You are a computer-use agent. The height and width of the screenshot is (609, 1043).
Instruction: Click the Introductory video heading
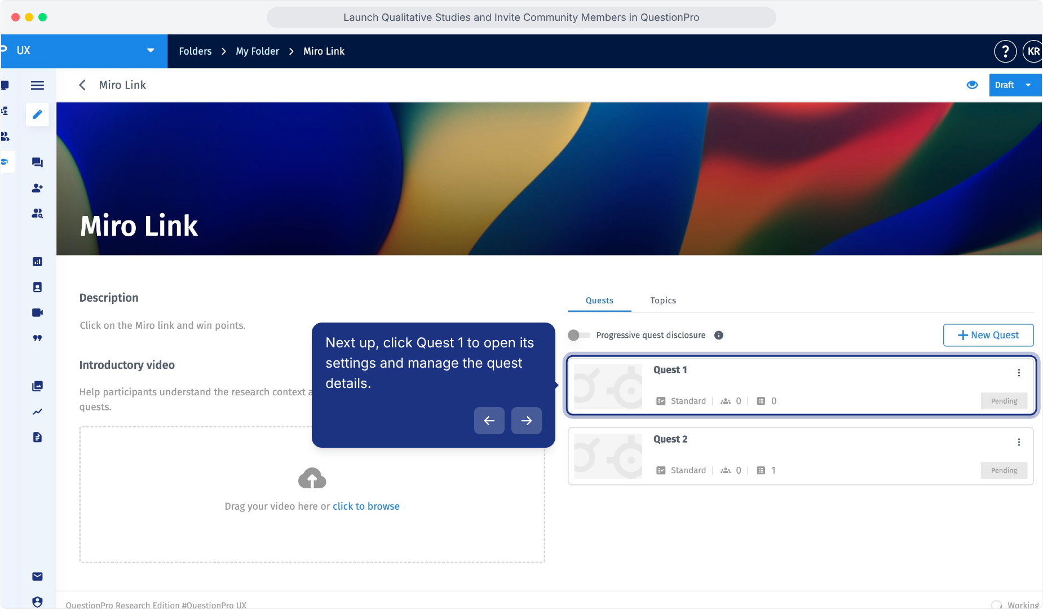pos(127,365)
